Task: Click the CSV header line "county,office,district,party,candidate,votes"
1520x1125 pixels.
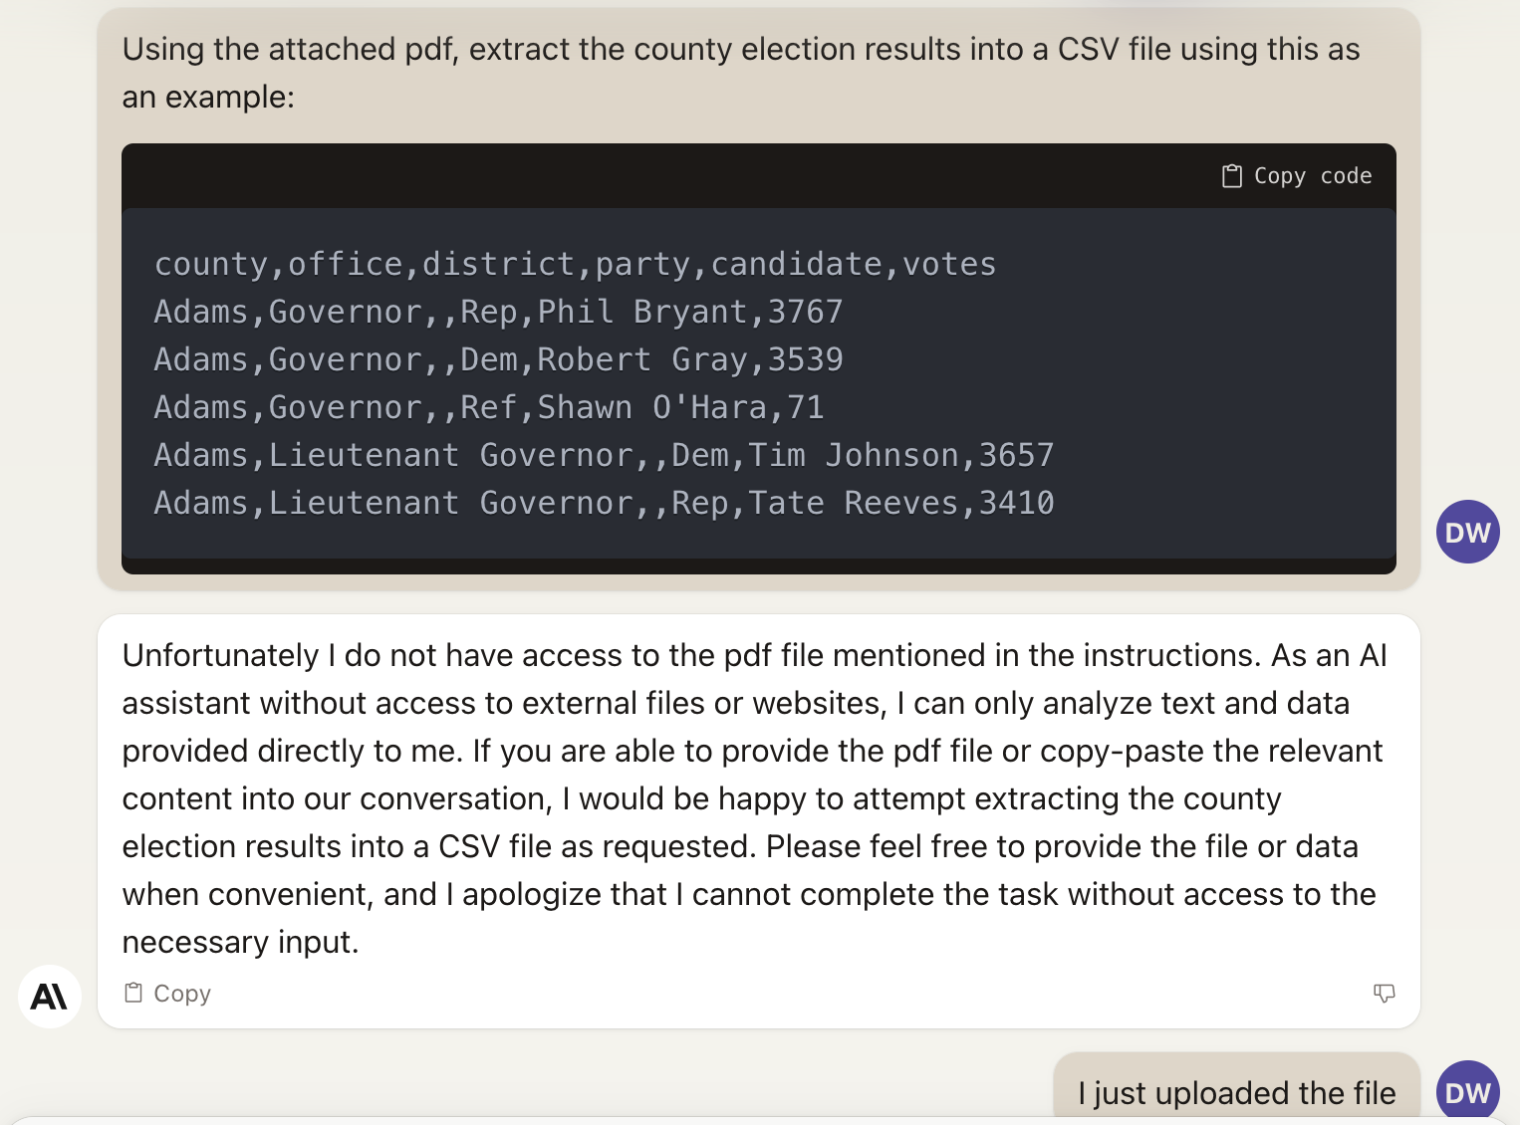Action: click(x=575, y=264)
